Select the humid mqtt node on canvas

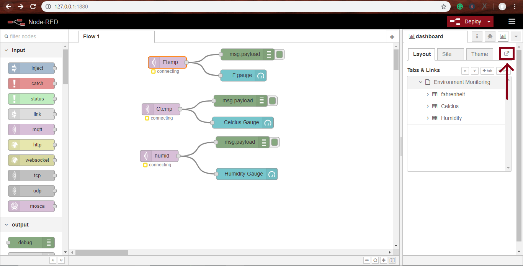click(x=159, y=156)
